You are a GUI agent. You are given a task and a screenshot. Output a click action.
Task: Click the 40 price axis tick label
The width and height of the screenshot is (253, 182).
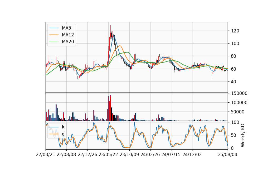point(234,82)
